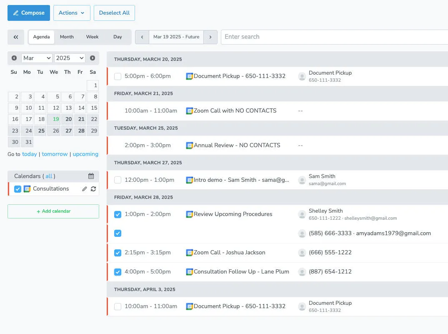Sync the Consultations calendar using the refresh icon
The width and height of the screenshot is (448, 334).
coord(93,188)
